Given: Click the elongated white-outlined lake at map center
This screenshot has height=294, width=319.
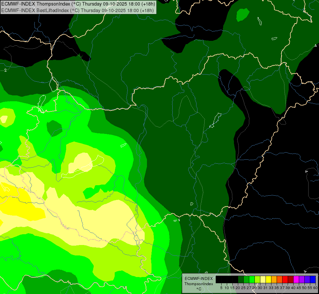Looking at the screenshot, I should [x=215, y=120].
